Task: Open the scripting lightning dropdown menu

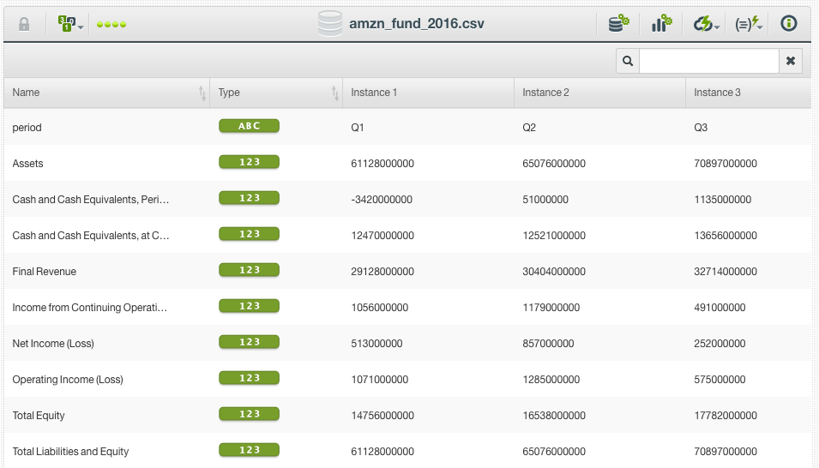Action: click(749, 24)
